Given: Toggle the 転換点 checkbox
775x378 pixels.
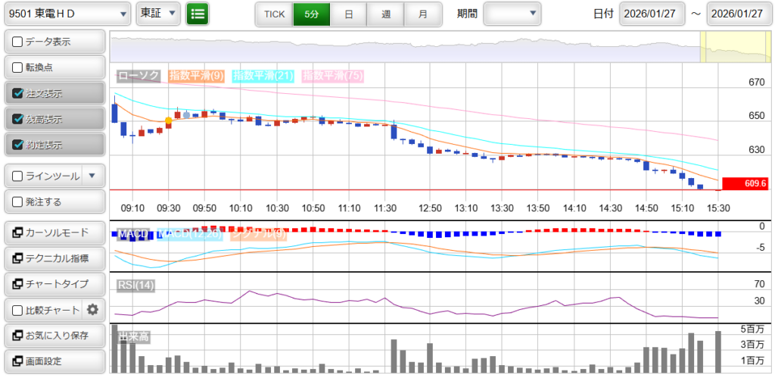Looking at the screenshot, I should pos(18,67).
